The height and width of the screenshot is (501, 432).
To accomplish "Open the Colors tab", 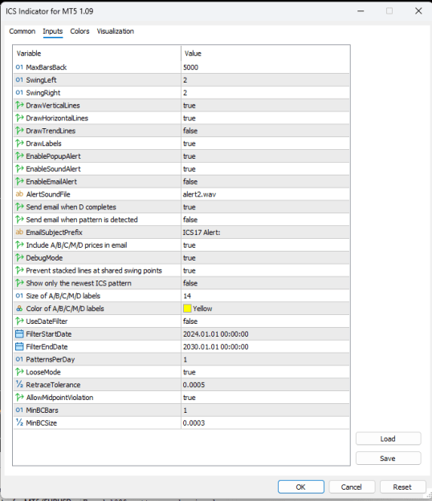I will [79, 31].
